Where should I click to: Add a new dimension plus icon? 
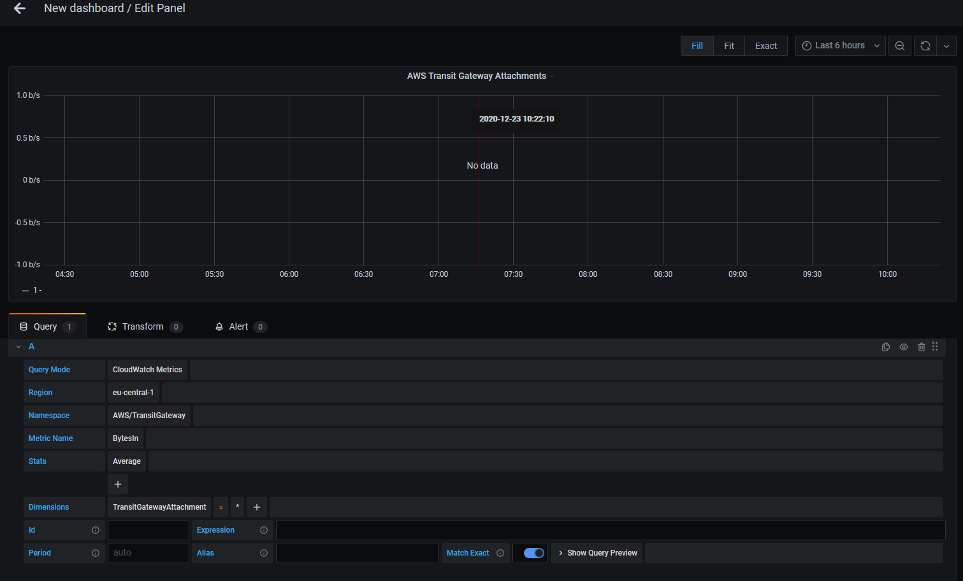[x=257, y=507]
